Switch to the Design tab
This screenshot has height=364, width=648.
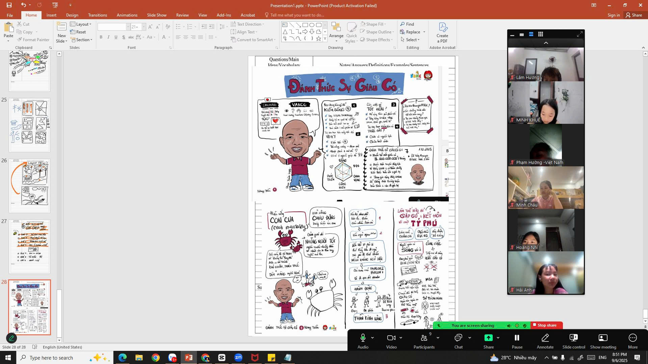pyautogui.click(x=72, y=15)
